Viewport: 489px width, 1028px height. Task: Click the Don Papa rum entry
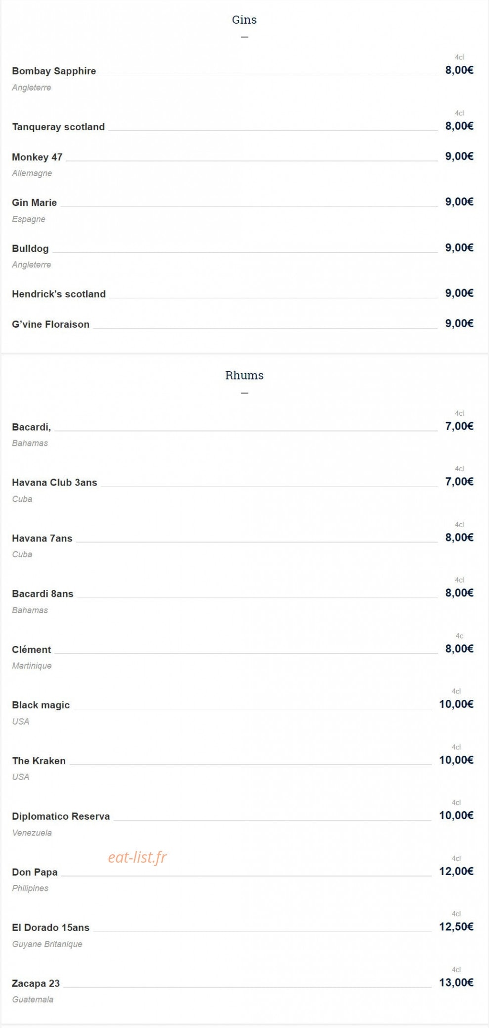click(35, 872)
